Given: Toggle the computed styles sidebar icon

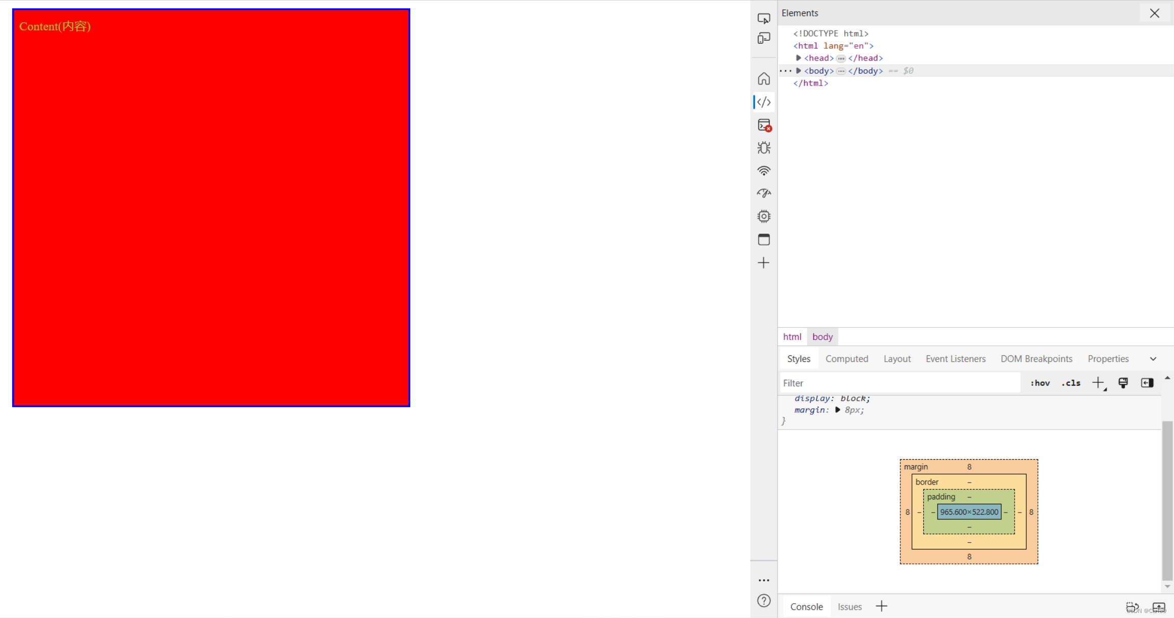Looking at the screenshot, I should 1146,383.
